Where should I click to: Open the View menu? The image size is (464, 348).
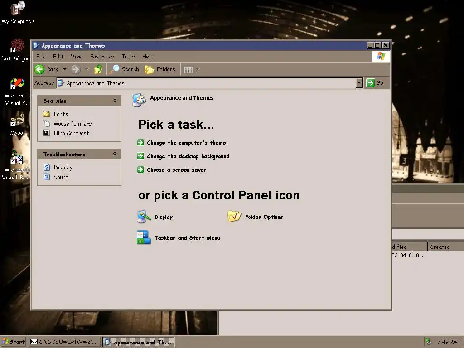[77, 57]
